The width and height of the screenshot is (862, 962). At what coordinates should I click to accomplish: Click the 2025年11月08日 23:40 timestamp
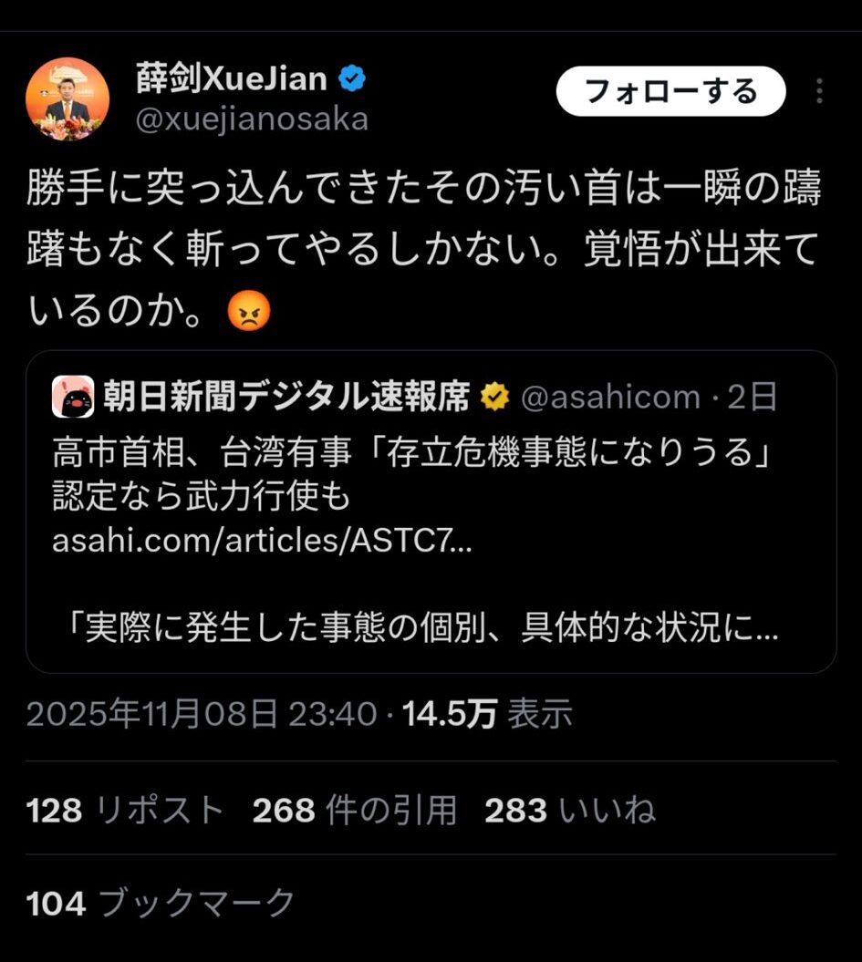202,714
